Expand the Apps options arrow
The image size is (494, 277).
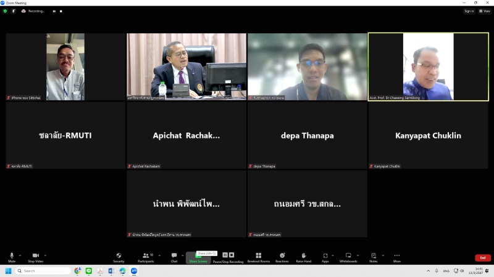coord(333,255)
